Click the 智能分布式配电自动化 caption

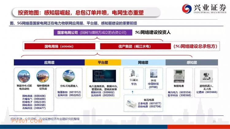(24, 87)
